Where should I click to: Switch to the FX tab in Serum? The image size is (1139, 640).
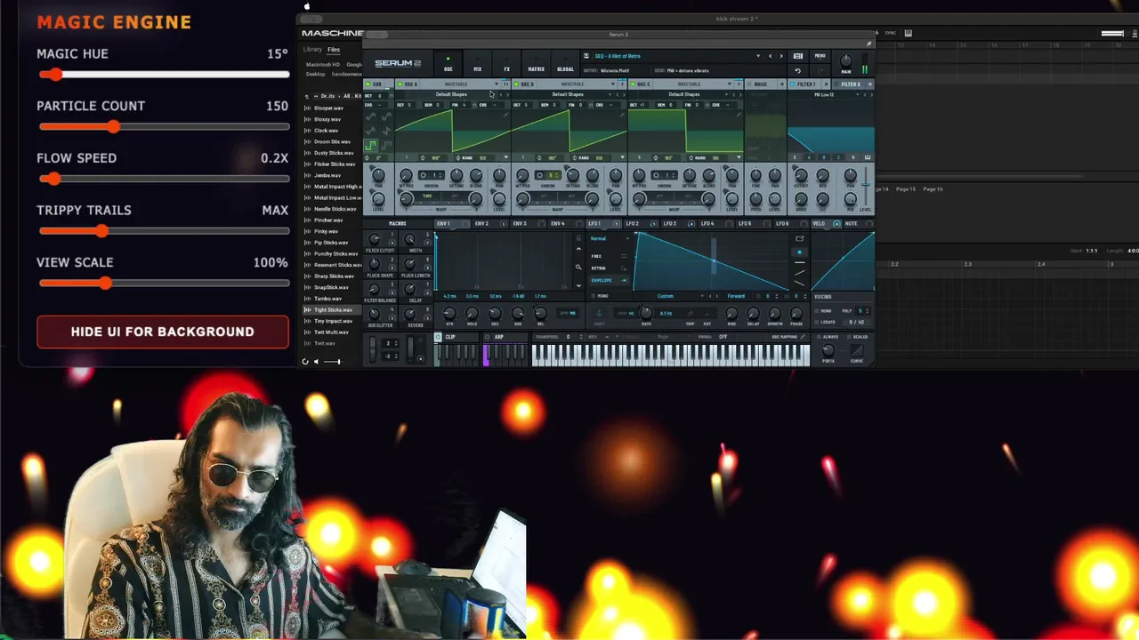point(506,65)
